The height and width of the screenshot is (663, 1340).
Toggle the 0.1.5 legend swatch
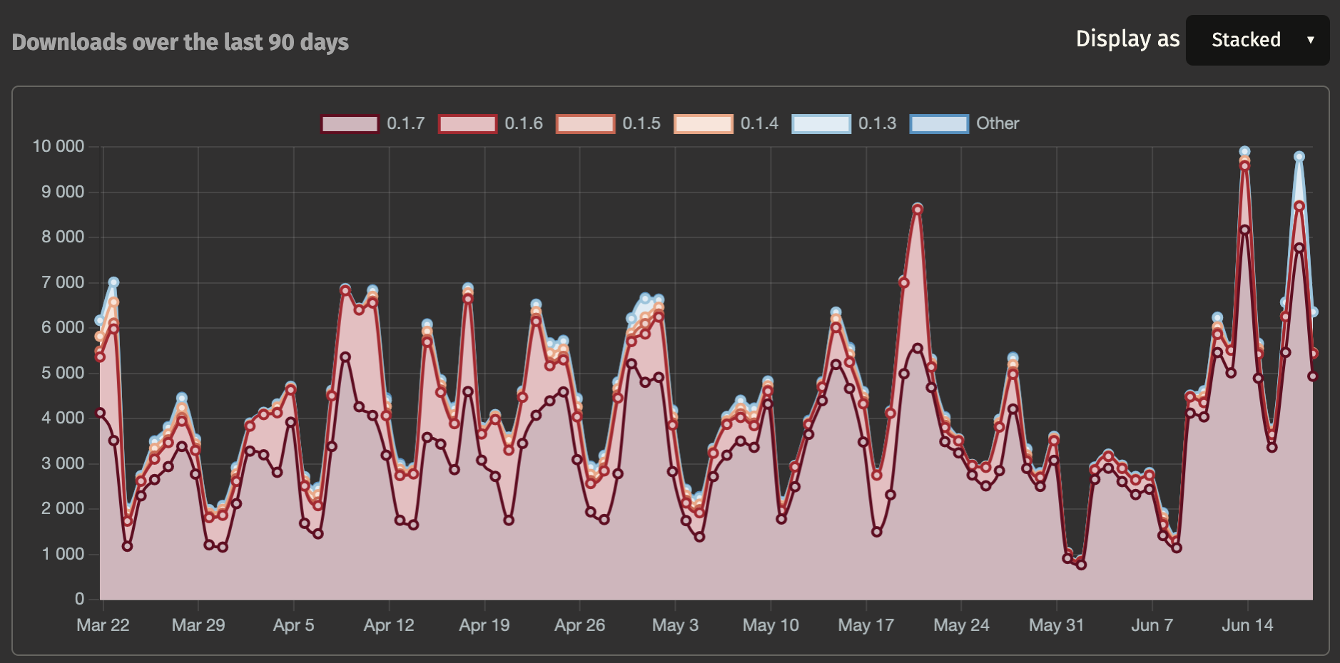[x=585, y=123]
